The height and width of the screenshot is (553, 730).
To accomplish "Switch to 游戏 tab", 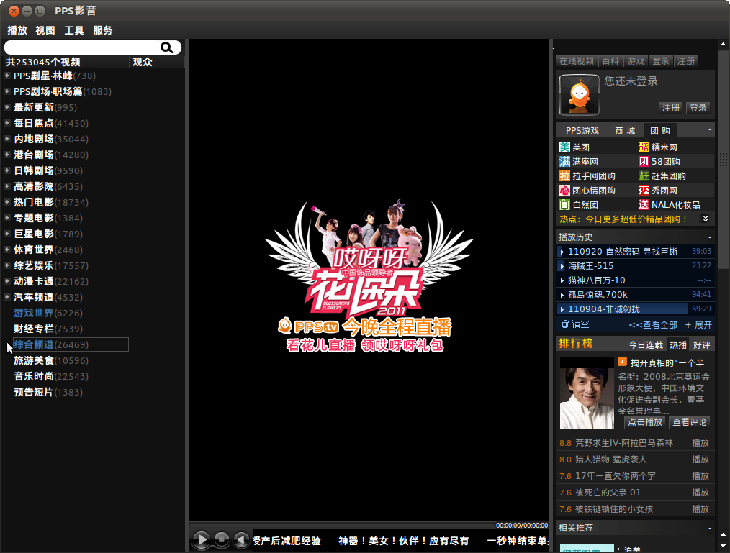I will click(636, 61).
